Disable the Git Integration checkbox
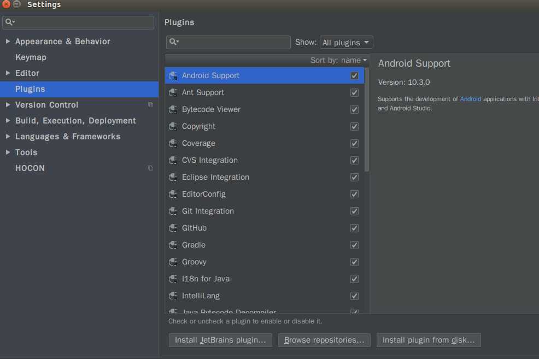539x359 pixels. pos(354,211)
